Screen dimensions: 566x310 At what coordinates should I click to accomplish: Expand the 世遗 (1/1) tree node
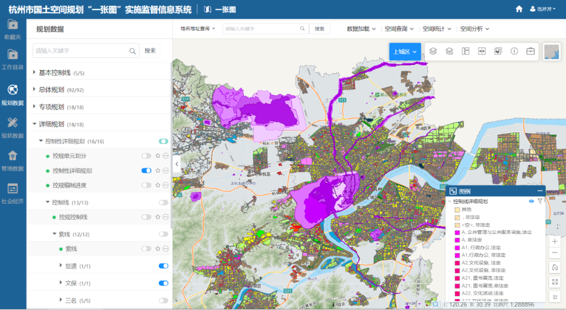pos(61,265)
